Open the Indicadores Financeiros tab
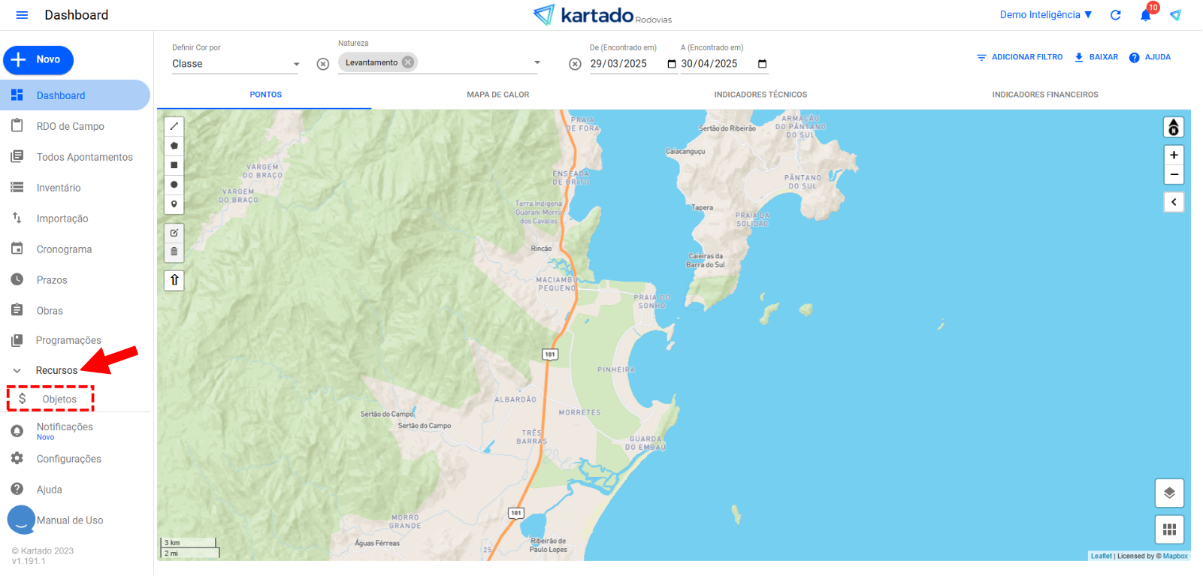 pyautogui.click(x=1044, y=95)
